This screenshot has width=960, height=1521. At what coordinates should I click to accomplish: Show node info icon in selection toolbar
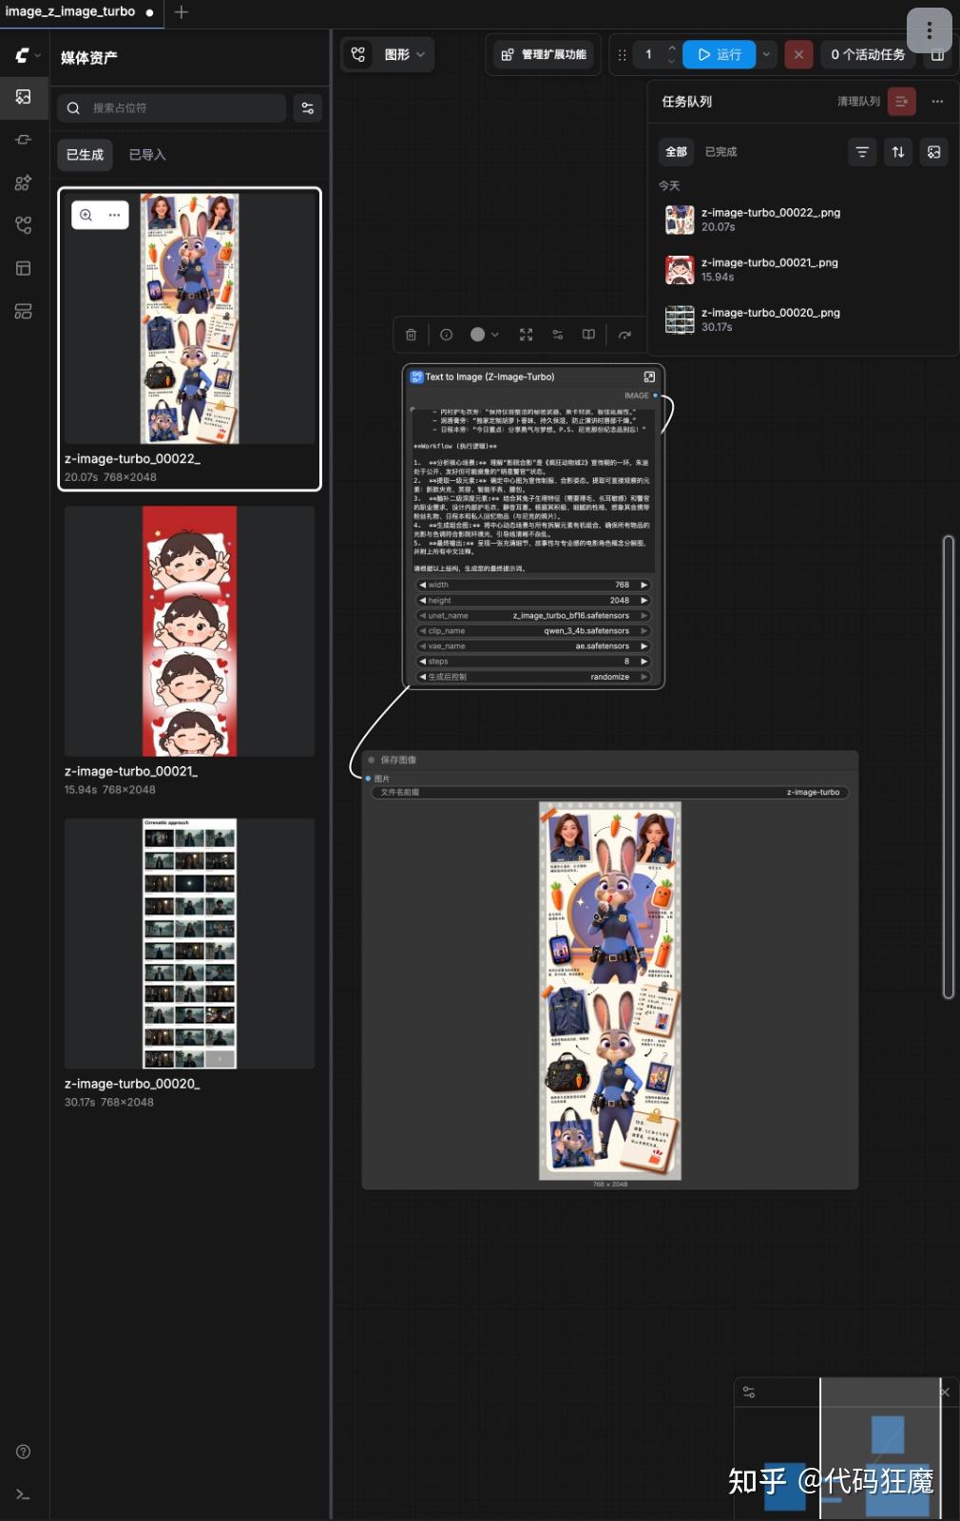point(446,335)
